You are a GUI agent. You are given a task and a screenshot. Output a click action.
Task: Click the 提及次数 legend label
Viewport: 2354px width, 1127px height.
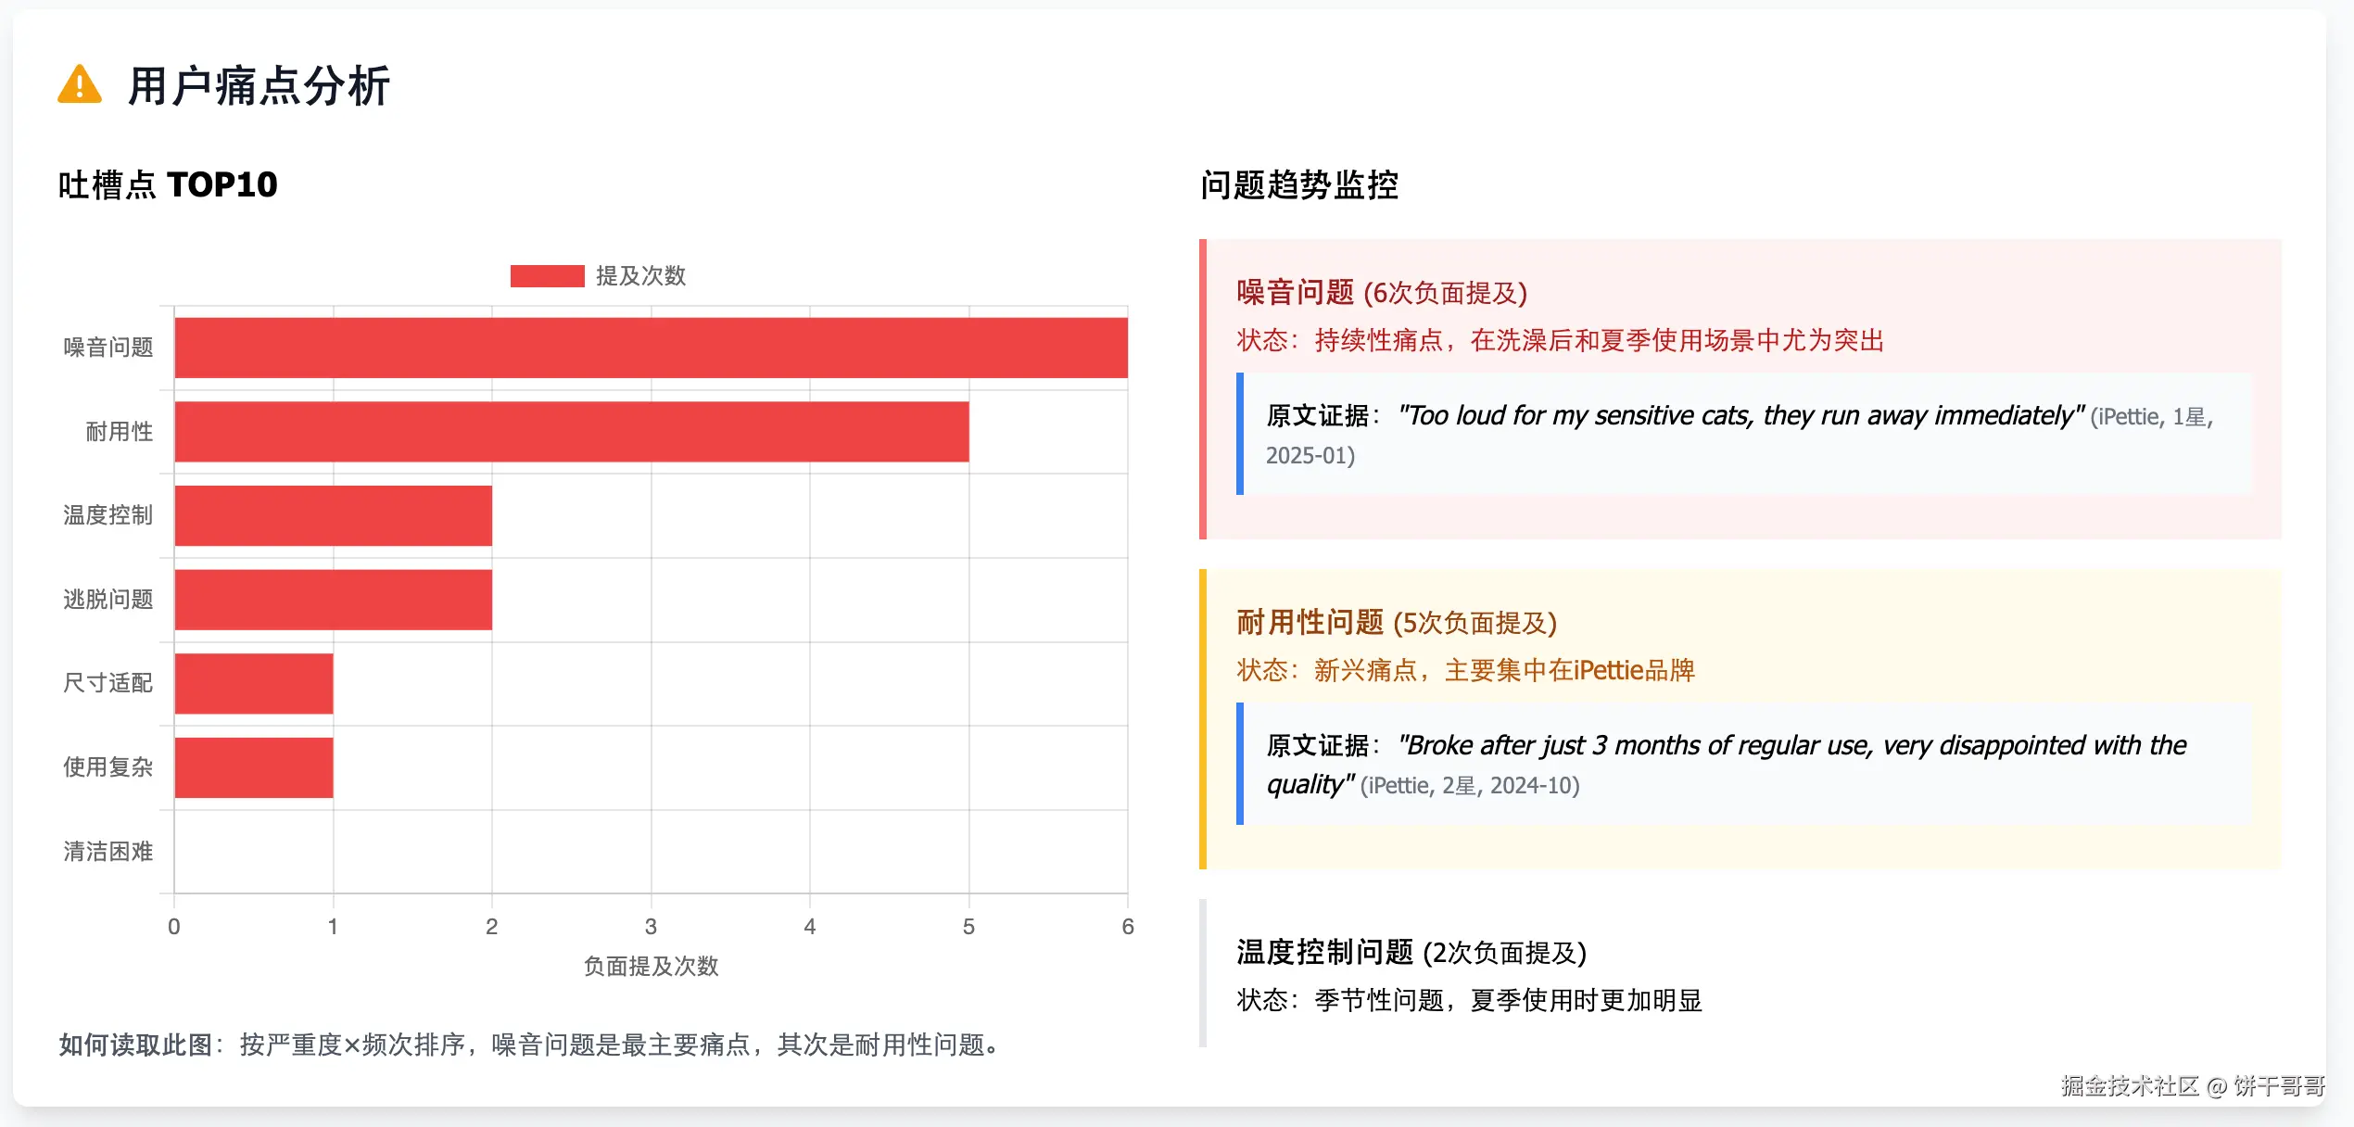click(640, 276)
